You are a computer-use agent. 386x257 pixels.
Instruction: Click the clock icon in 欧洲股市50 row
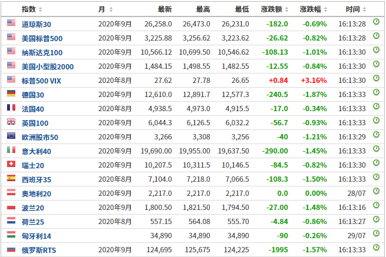[376, 135]
